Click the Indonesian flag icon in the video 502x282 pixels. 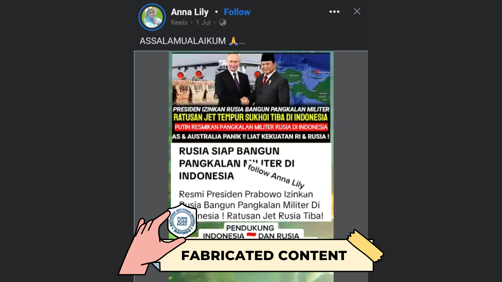click(251, 235)
